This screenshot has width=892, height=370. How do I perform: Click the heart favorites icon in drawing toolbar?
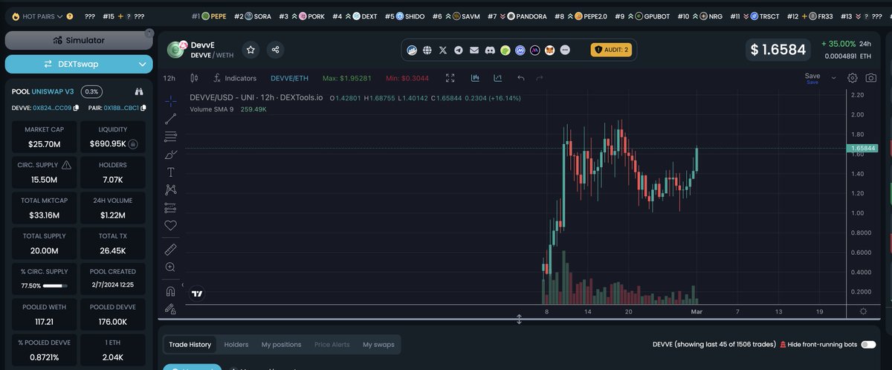click(170, 225)
